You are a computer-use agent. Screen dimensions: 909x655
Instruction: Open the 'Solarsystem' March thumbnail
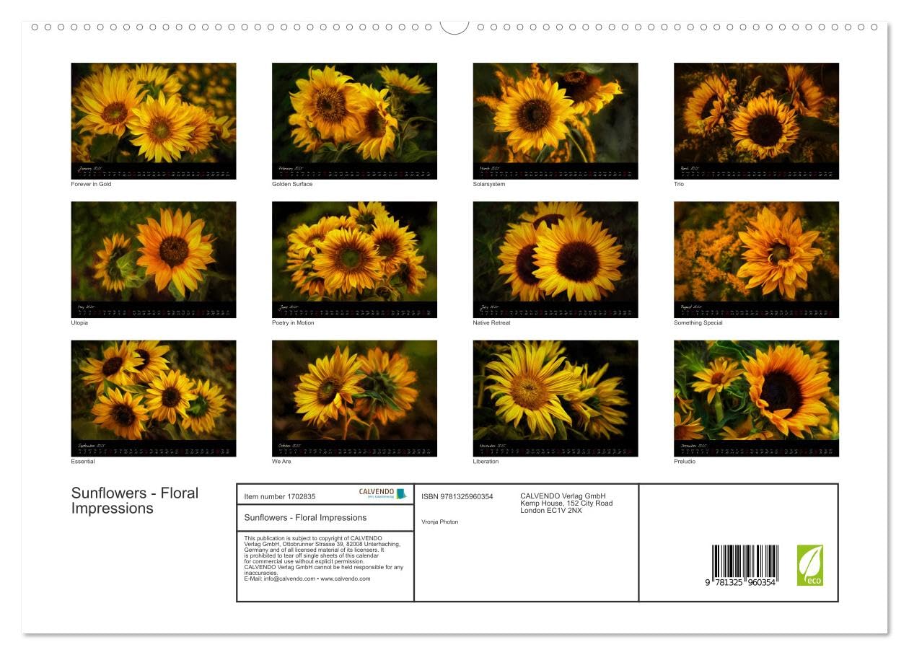point(555,121)
